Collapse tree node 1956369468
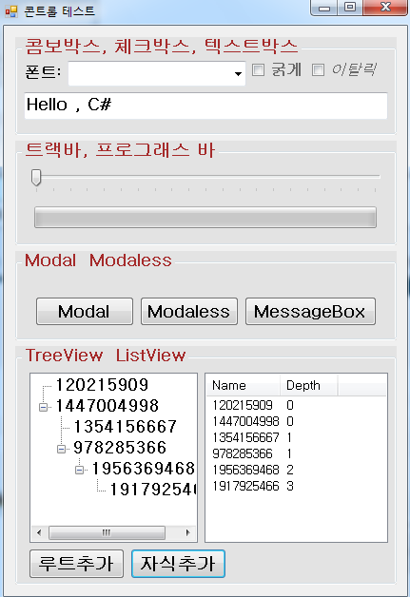The image size is (410, 597). point(79,471)
